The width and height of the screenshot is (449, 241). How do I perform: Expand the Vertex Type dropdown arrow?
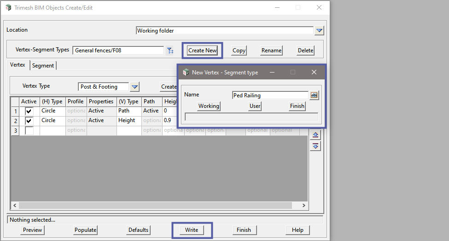coord(134,87)
